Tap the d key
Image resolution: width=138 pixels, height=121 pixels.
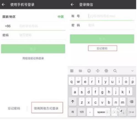89,92
